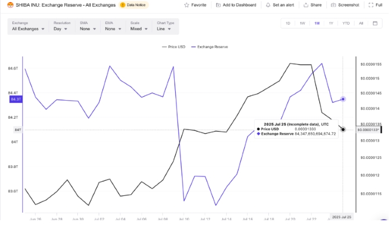Screen dimensions: 392x225
Task: Select the All time range tab
Action: tap(361, 24)
